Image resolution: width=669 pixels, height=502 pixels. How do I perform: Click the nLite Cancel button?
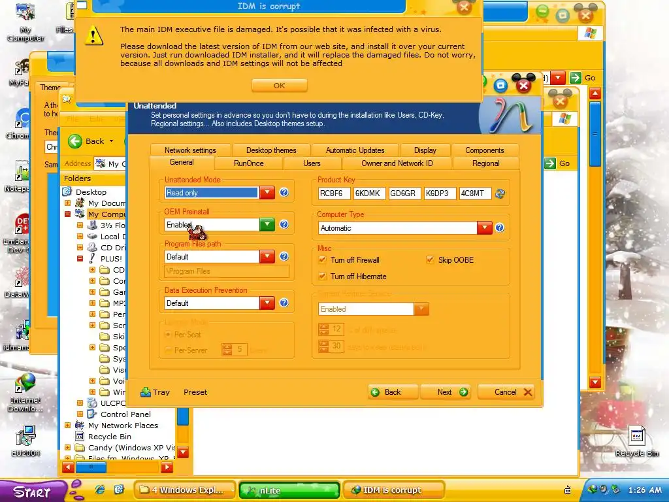click(x=506, y=392)
